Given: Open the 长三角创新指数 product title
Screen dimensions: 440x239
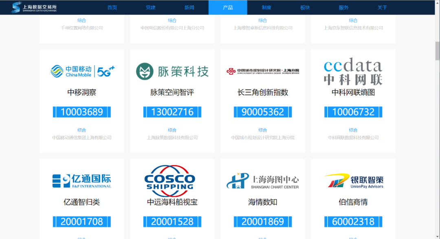Looking at the screenshot, I should pyautogui.click(x=263, y=92).
